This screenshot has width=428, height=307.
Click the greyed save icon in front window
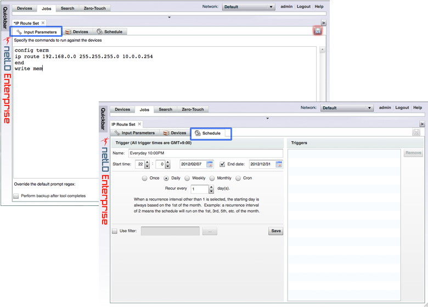pyautogui.click(x=416, y=132)
